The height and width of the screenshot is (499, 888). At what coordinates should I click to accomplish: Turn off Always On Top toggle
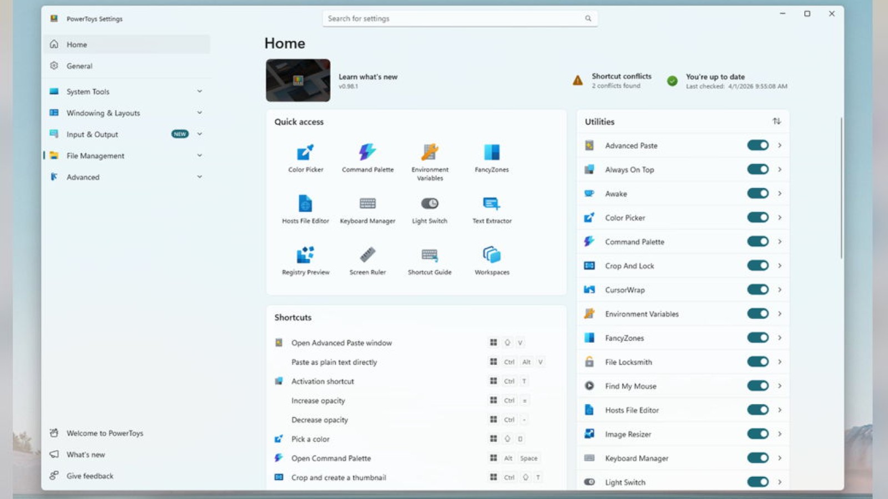(758, 169)
